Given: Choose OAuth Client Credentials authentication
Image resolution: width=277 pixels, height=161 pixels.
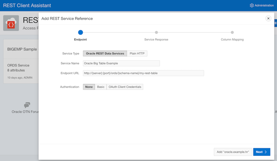Looking at the screenshot, I should pos(124,87).
